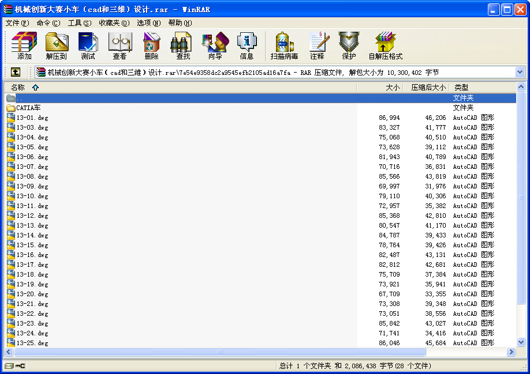The image size is (530, 374).
Task: Open the 查找 (Find) binoculars tool
Action: (x=183, y=46)
